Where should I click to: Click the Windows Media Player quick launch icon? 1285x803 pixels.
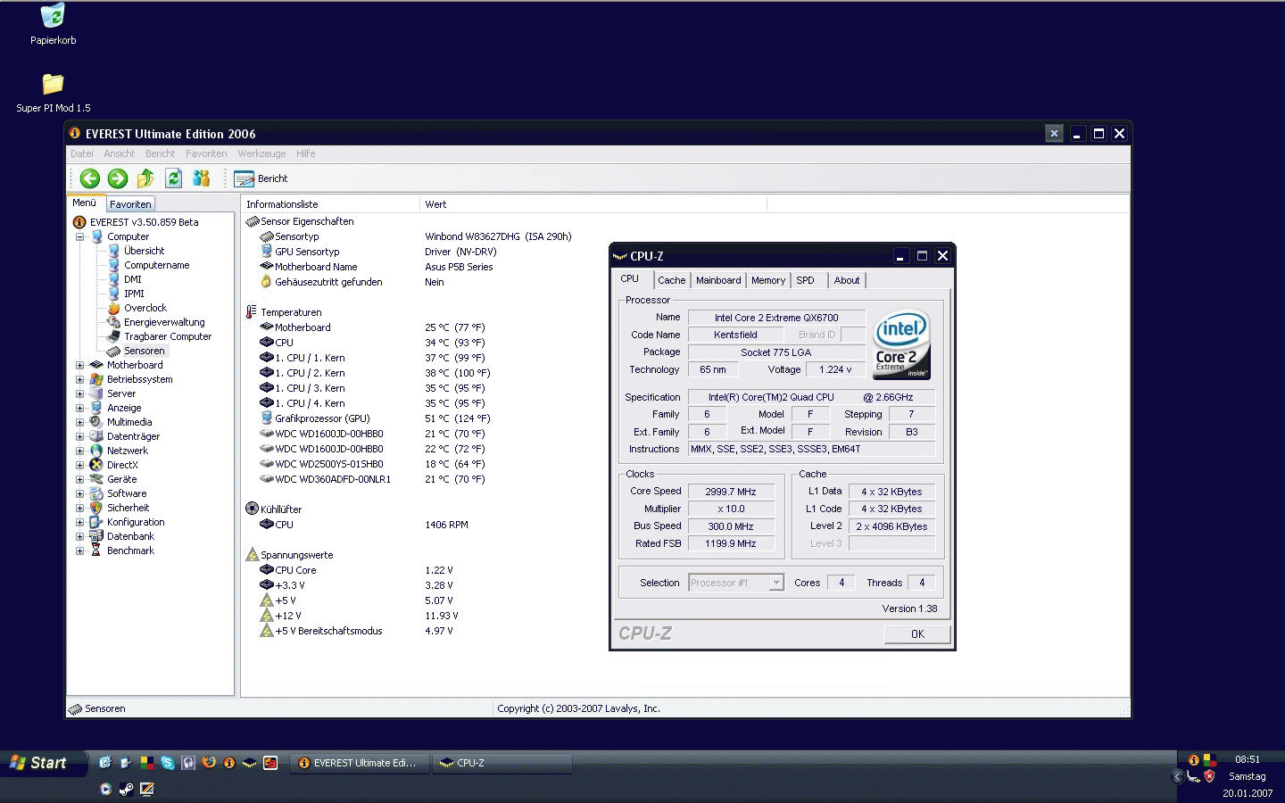105,789
